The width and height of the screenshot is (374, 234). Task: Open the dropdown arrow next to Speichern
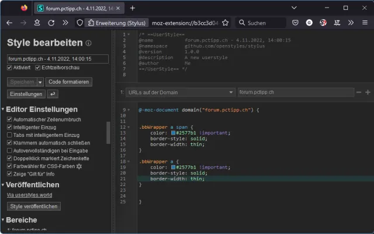click(40, 82)
